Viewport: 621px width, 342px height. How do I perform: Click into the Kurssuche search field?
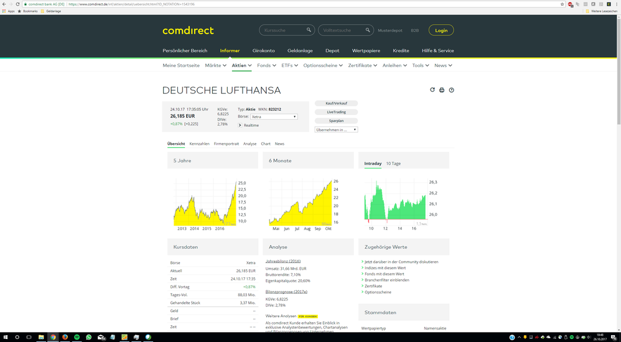[281, 30]
